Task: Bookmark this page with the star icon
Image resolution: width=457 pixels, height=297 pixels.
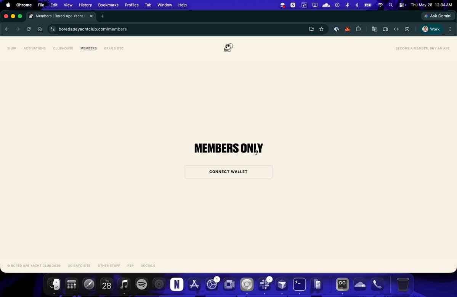Action: 321,29
